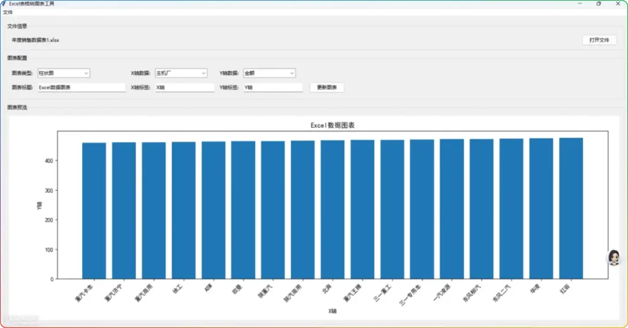
Task: Click the bar above the 北奔 label
Action: coord(332,209)
